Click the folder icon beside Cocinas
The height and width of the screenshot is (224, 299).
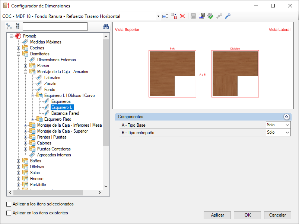point(25,48)
